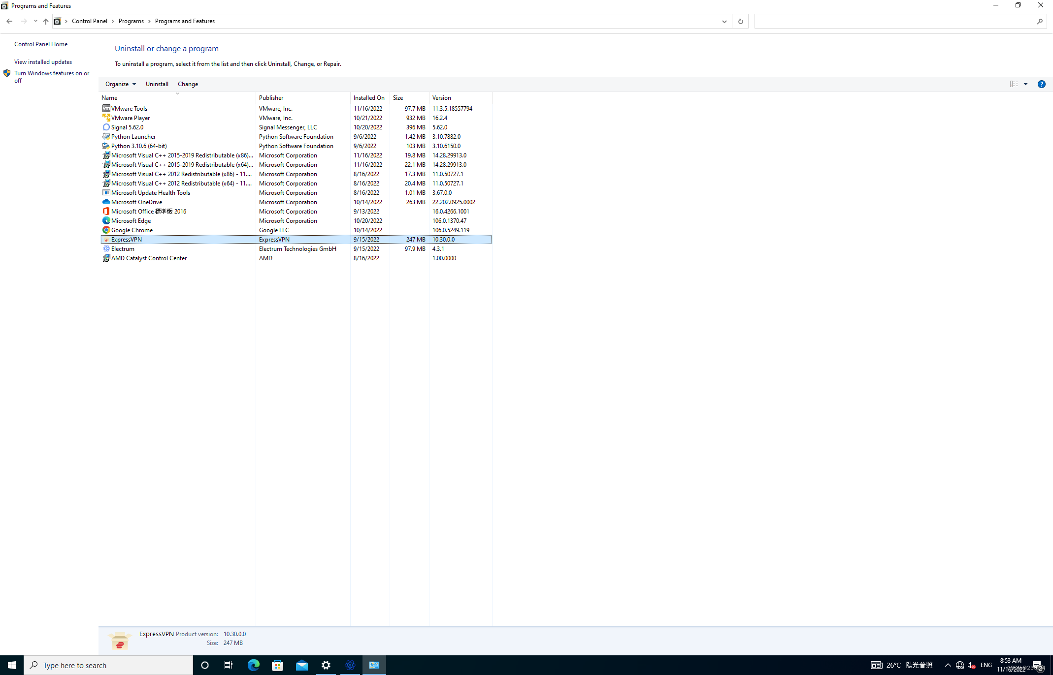Click the change view list icon
This screenshot has height=675, width=1053.
pos(1014,84)
